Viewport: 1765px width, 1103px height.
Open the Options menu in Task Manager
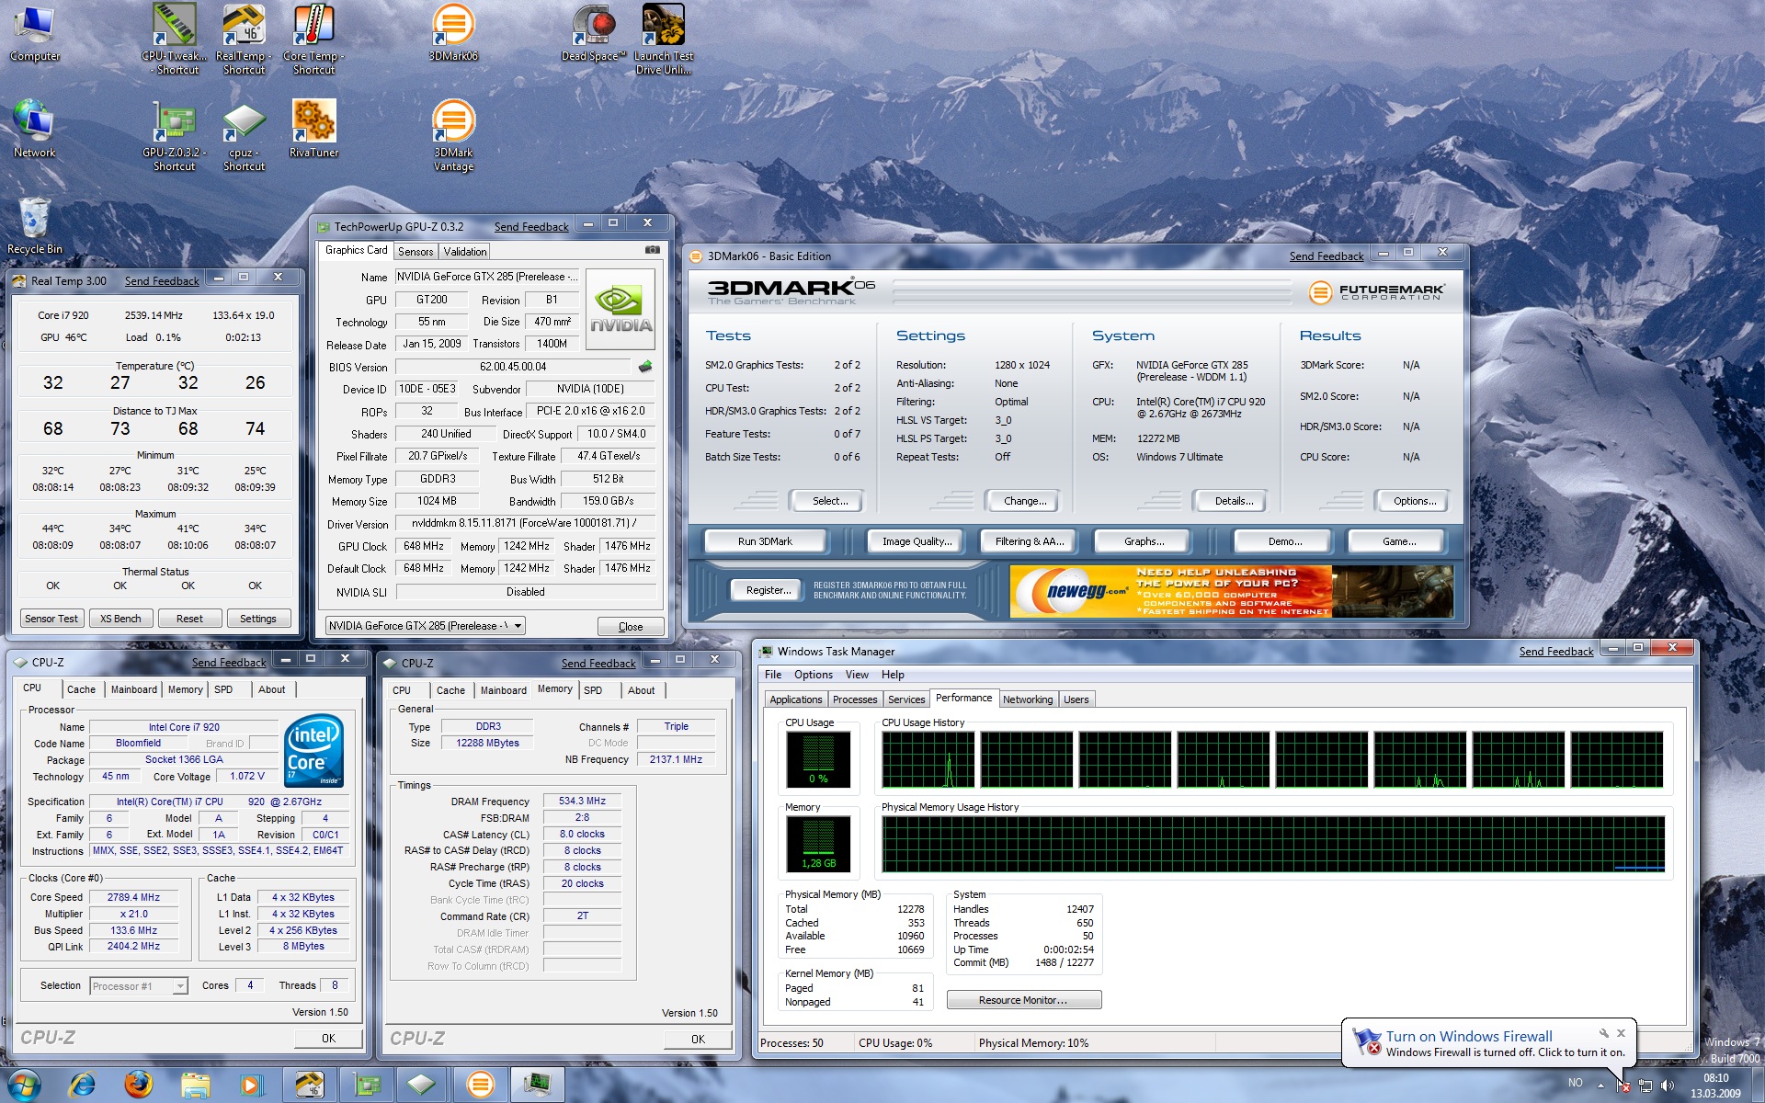click(814, 675)
